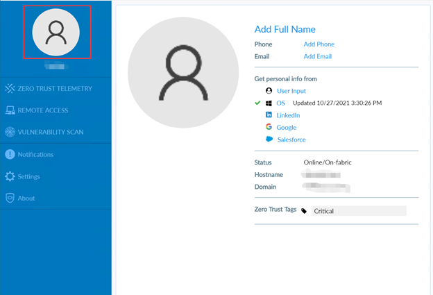Image resolution: width=433 pixels, height=295 pixels.
Task: Click the Zero Trust Telemetry icon
Action: click(10, 88)
